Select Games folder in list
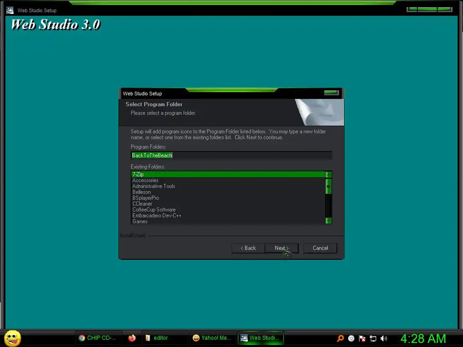The width and height of the screenshot is (463, 347). point(228,221)
